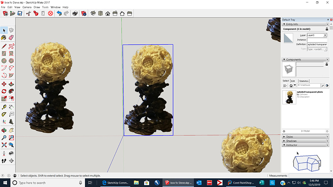Viewport: 333px width, 187px height.
Task: Collapse the Components panel
Action: [284, 60]
